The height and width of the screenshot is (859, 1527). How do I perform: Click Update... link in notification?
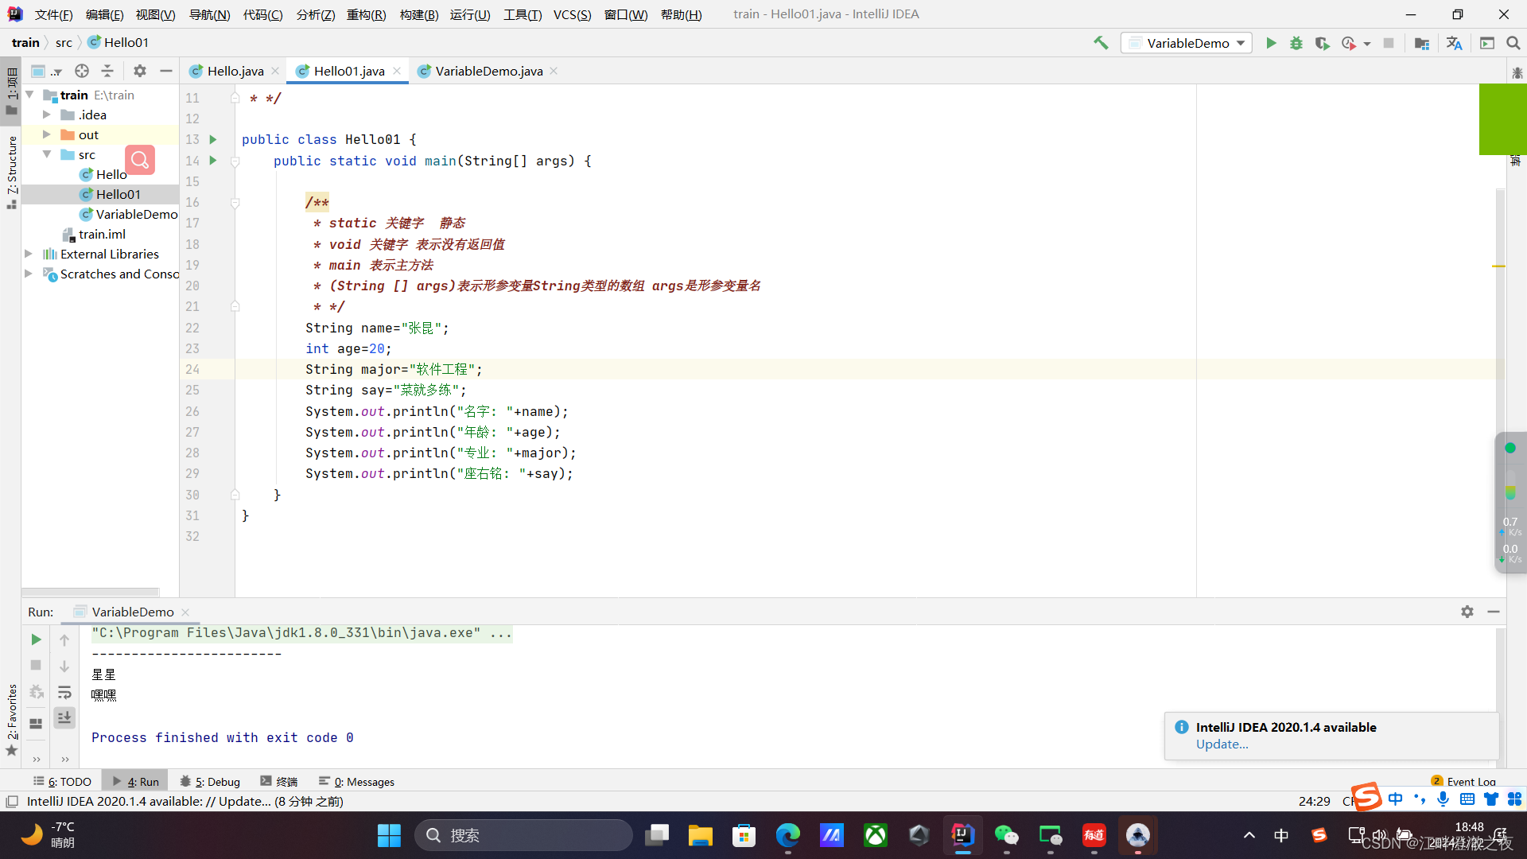(1222, 744)
